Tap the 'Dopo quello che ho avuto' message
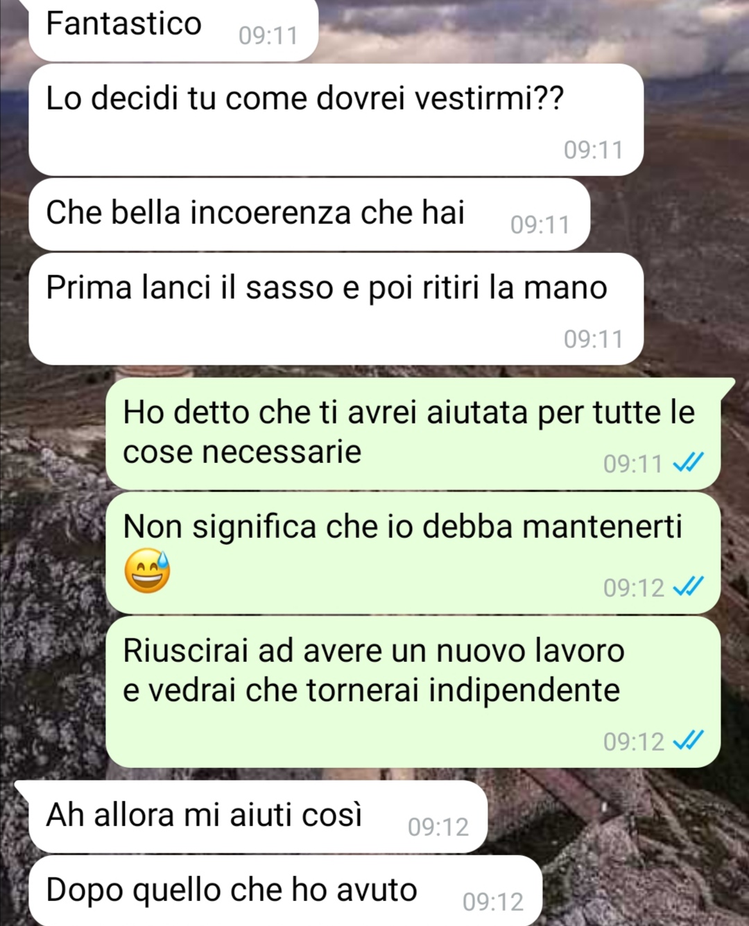The width and height of the screenshot is (749, 926). coord(285,891)
